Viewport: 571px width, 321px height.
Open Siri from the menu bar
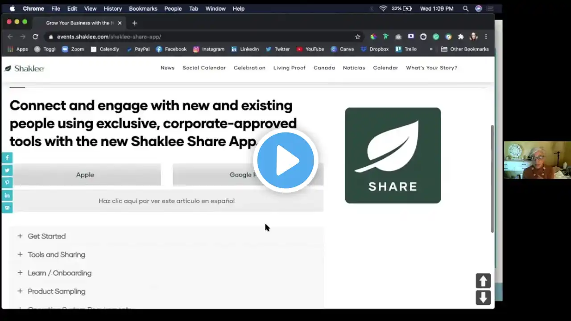click(x=478, y=8)
